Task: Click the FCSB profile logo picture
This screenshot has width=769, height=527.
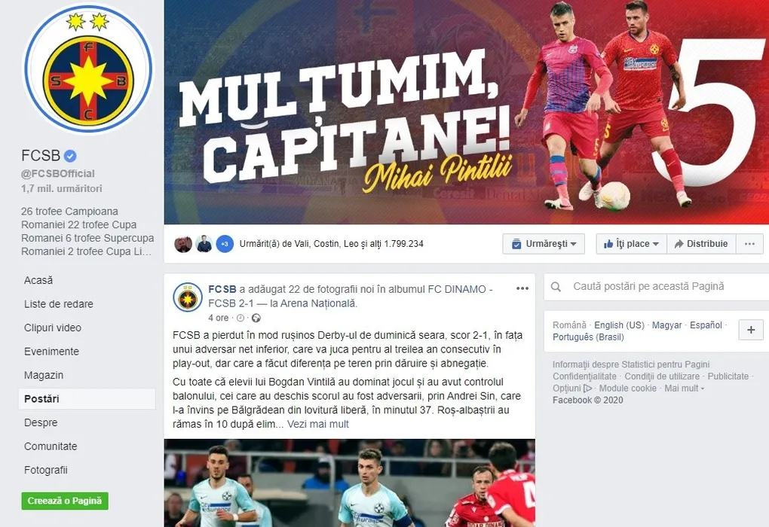Action: coord(88,69)
